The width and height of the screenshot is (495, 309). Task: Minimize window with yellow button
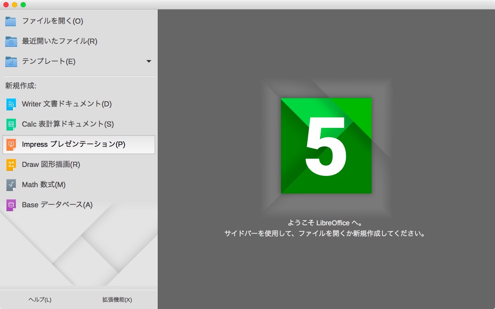click(x=15, y=5)
